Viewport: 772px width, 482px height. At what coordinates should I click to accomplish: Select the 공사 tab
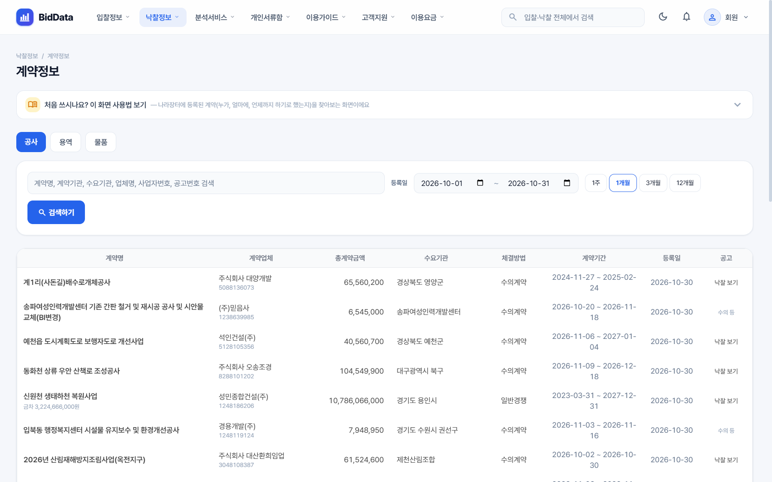[31, 142]
